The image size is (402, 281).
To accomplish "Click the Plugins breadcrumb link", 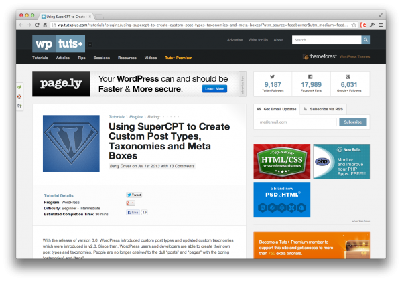I will coord(136,117).
